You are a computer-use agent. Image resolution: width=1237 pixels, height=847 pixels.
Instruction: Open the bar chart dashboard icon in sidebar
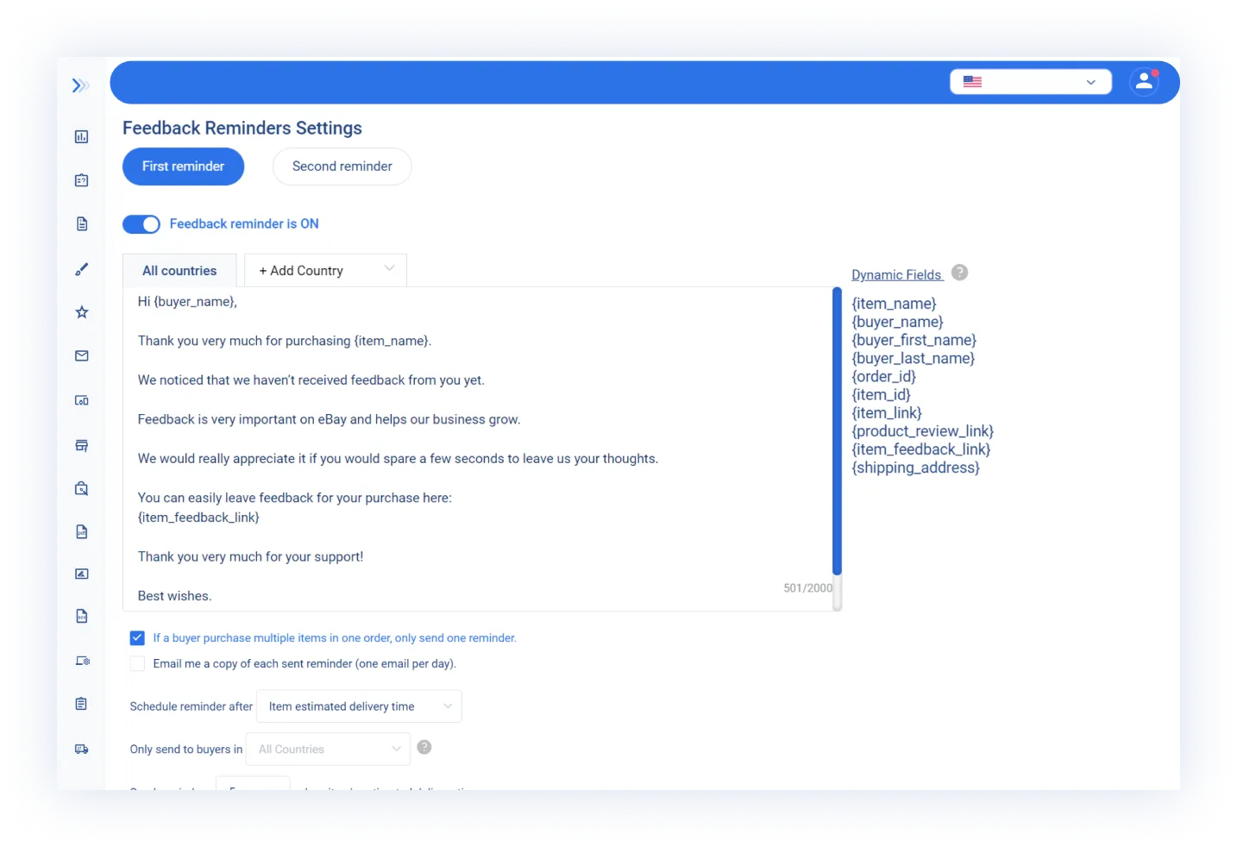pos(82,136)
